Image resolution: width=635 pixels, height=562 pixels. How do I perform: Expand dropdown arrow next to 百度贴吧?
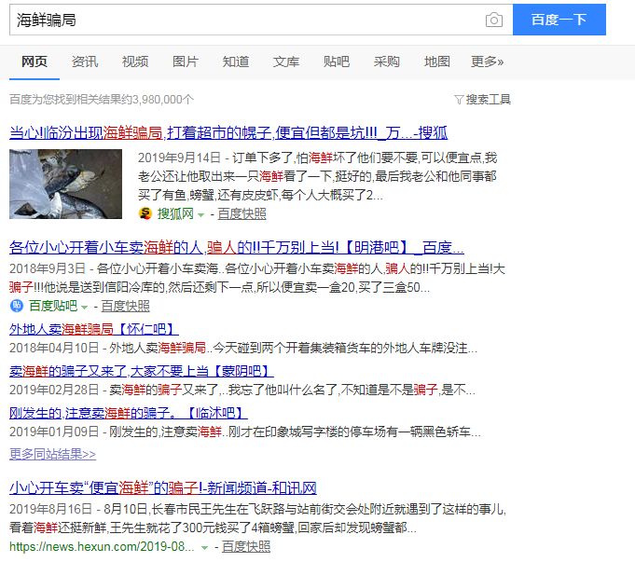click(x=84, y=307)
